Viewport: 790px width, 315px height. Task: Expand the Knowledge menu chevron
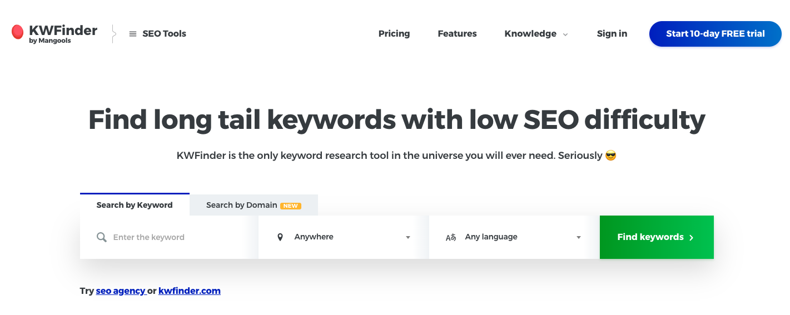coord(565,34)
